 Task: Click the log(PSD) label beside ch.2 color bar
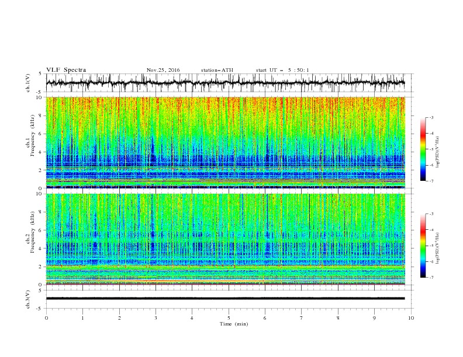pyautogui.click(x=438, y=249)
